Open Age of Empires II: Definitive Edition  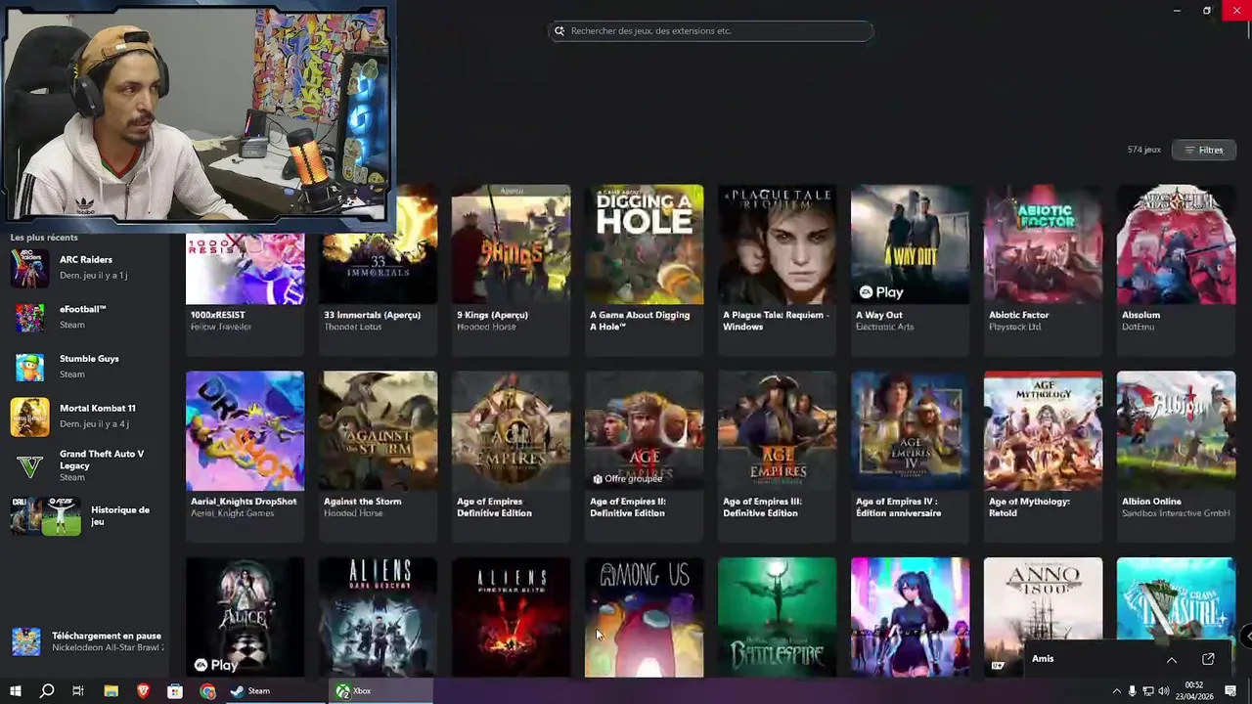point(644,455)
